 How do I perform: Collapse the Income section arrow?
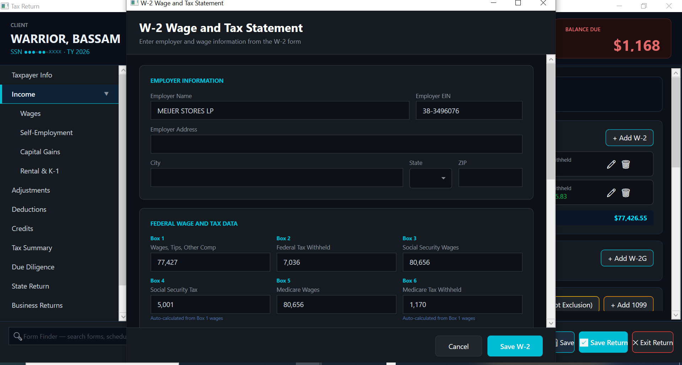pyautogui.click(x=106, y=94)
